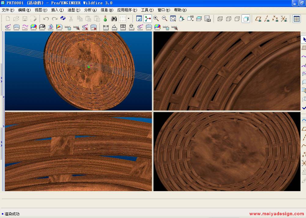This screenshot has height=218, width=306.
Task: Toggle the Spin Center display
Action: (x=148, y=19)
